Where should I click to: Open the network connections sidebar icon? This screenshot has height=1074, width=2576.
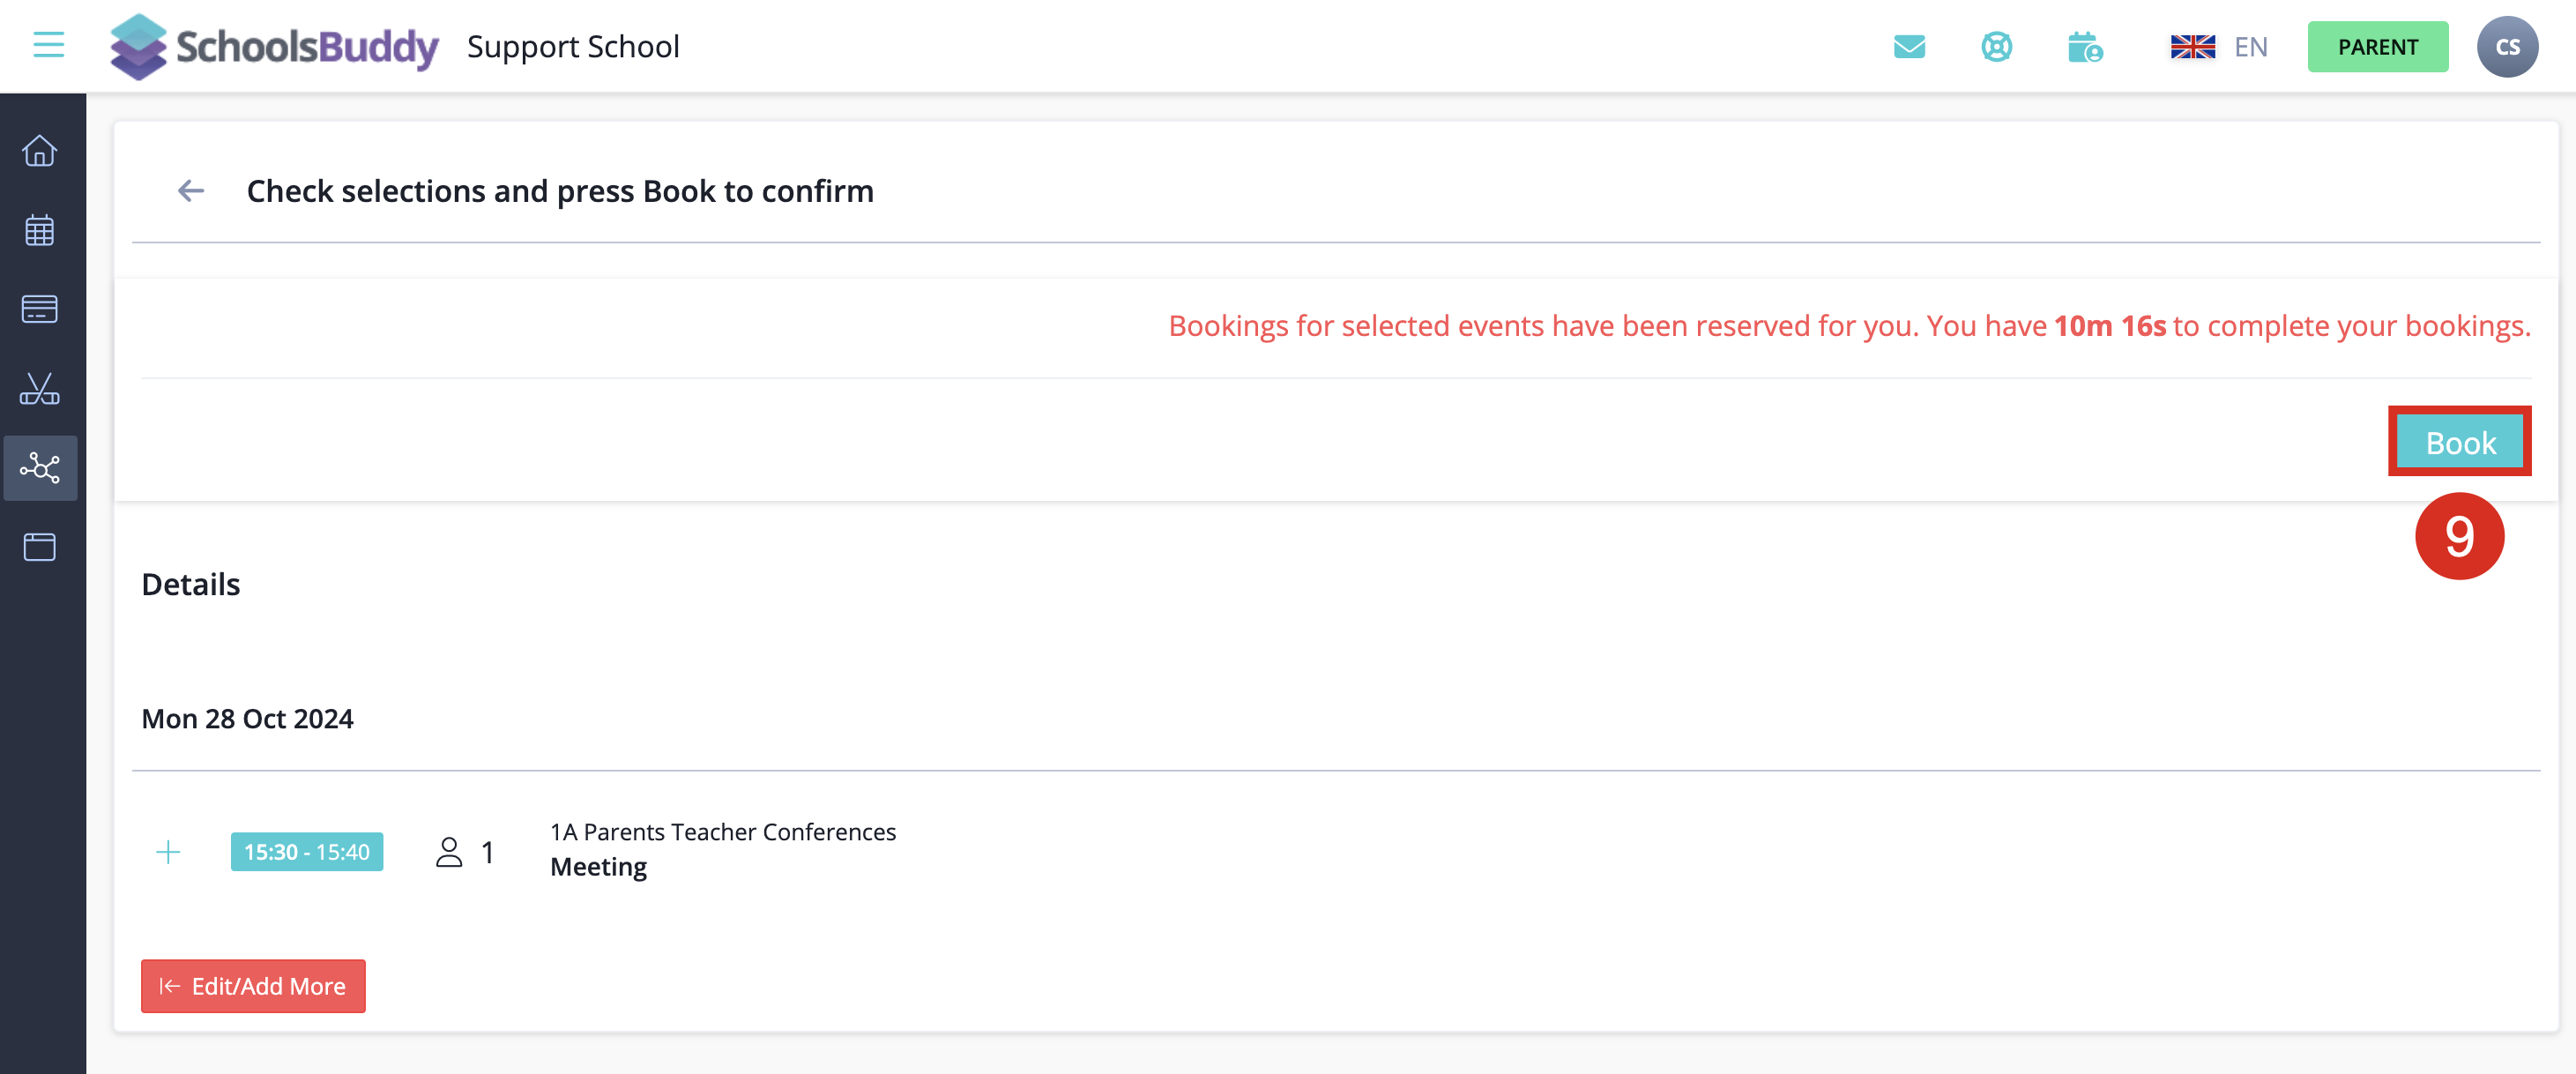(x=40, y=467)
